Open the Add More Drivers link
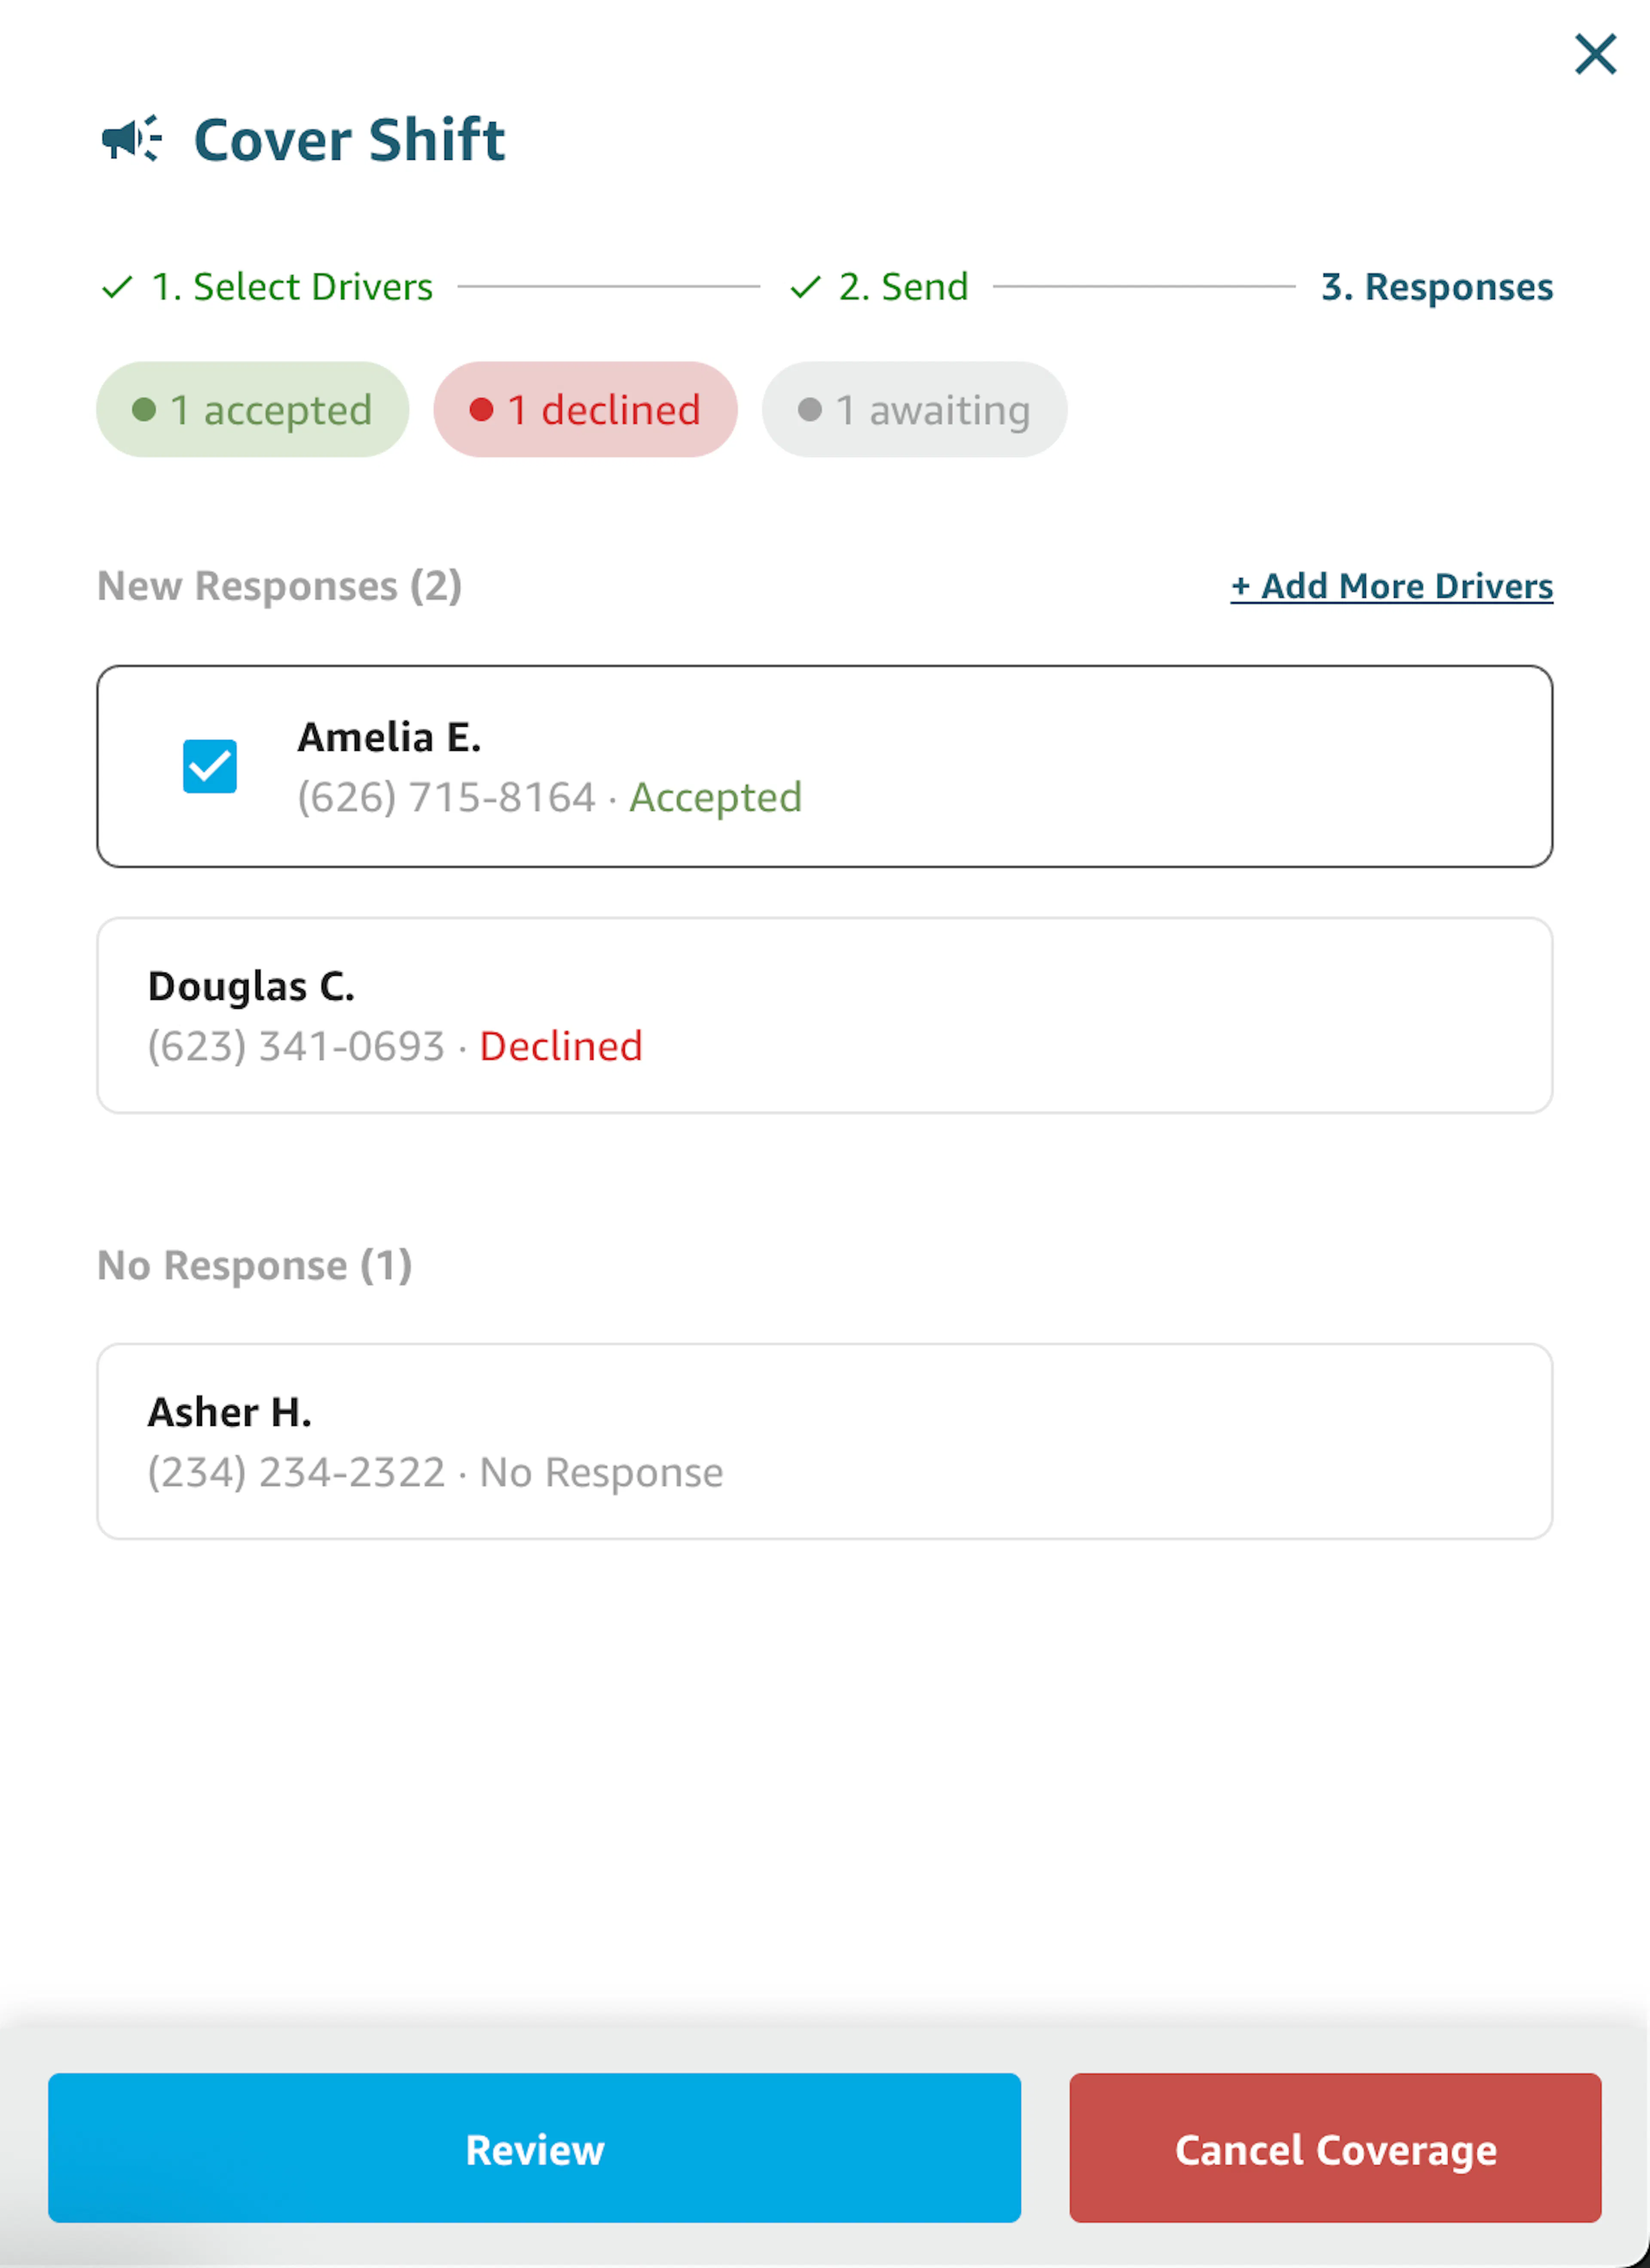This screenshot has width=1650, height=2268. 1392,586
